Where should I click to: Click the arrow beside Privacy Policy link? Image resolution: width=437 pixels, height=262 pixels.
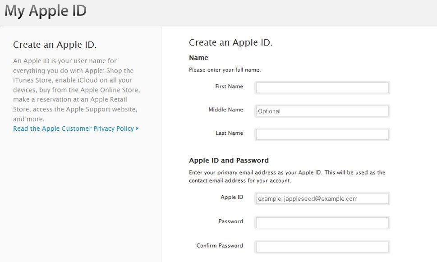pos(137,129)
